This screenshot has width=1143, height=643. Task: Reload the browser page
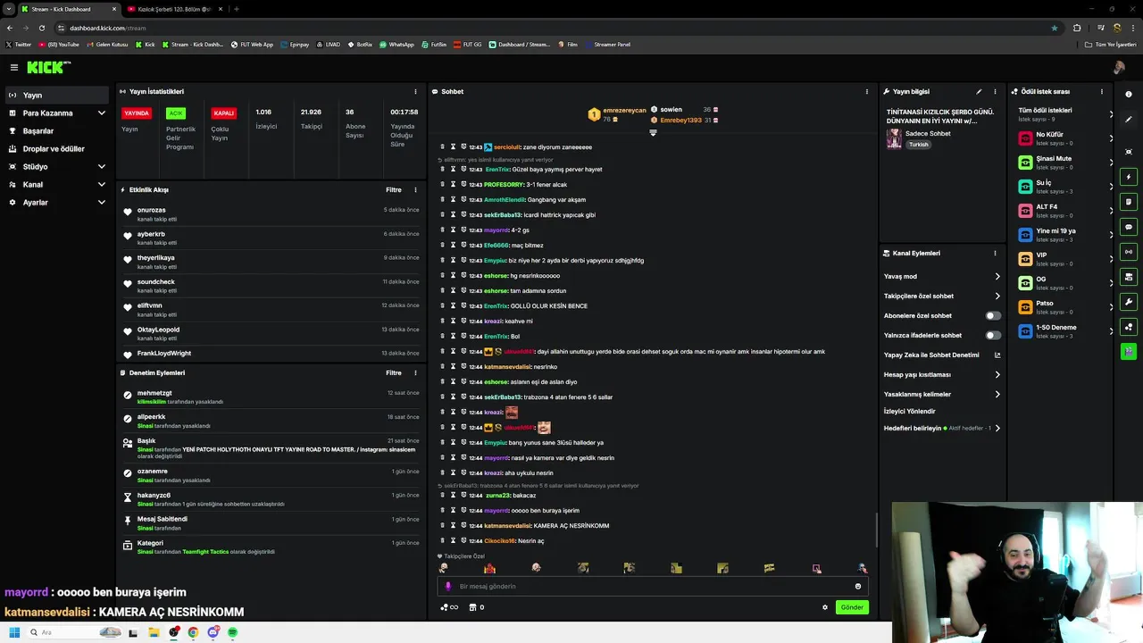point(41,28)
